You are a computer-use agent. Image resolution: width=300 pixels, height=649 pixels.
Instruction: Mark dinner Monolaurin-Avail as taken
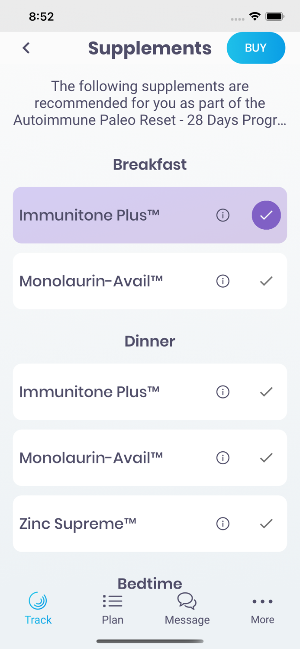coord(266,458)
